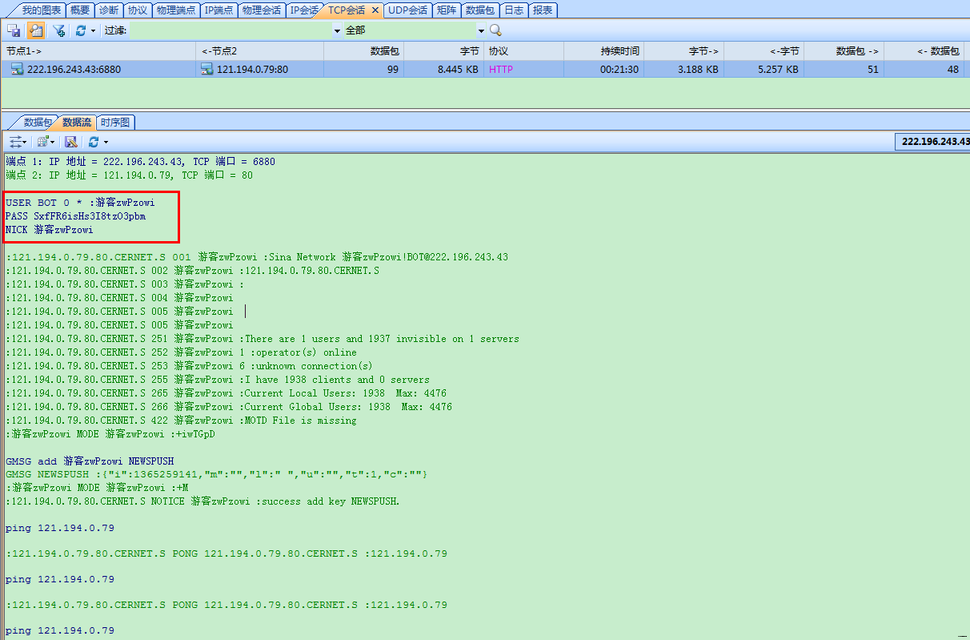This screenshot has height=640, width=970.
Task: Close the TCP会话 tab
Action: pyautogui.click(x=375, y=10)
